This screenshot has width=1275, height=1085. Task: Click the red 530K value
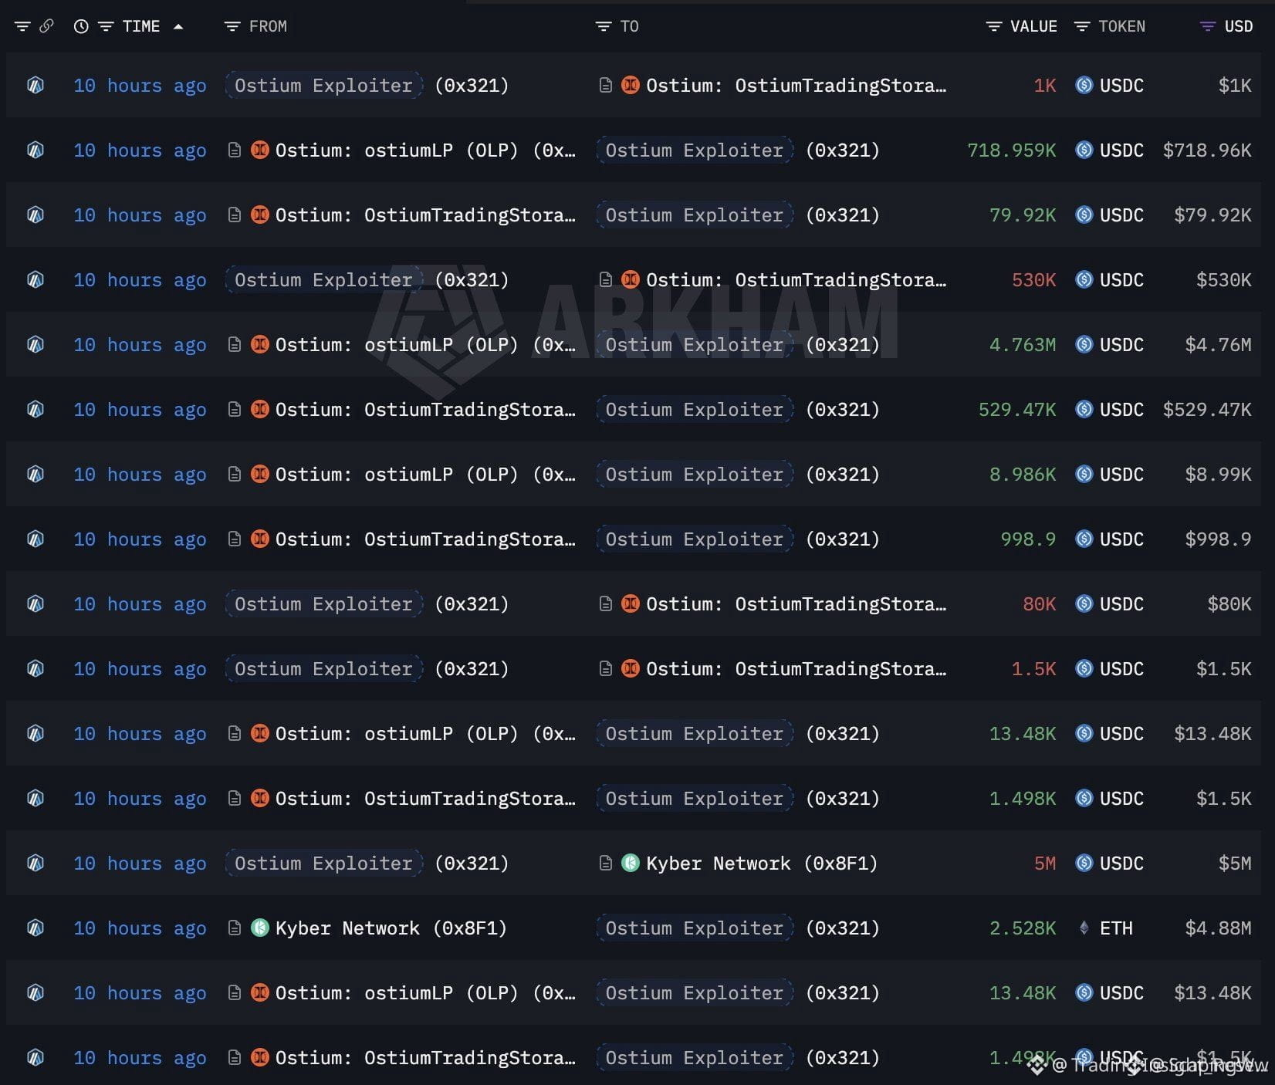[x=1034, y=279]
